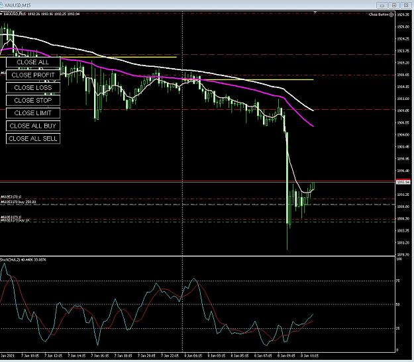Screen dimensions: 414x362
Task: Click the solid red bid price line
Action: click(x=198, y=181)
